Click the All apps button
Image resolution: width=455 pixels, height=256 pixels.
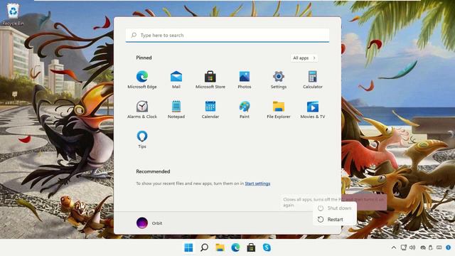pos(304,58)
